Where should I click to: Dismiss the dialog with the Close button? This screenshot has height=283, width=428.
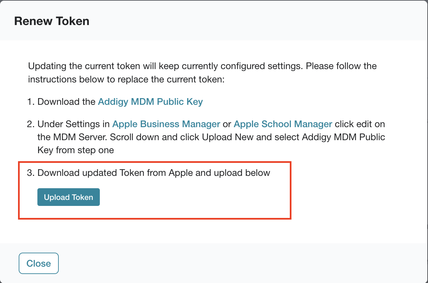click(38, 263)
